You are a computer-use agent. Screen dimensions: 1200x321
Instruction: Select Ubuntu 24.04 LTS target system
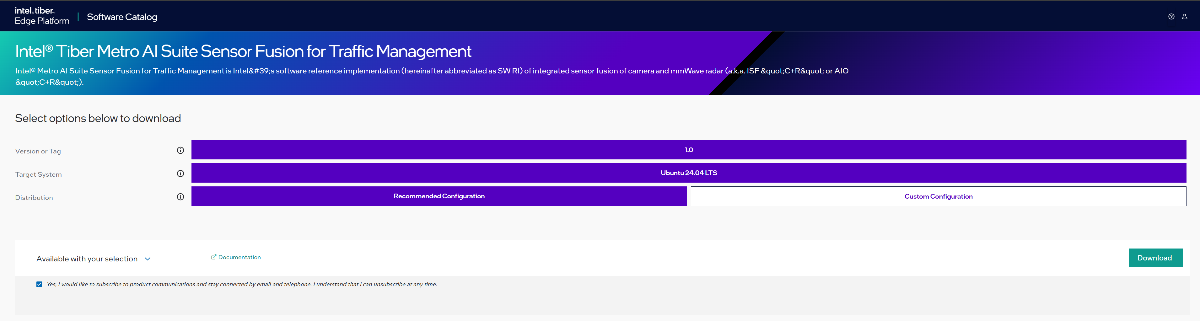point(688,173)
